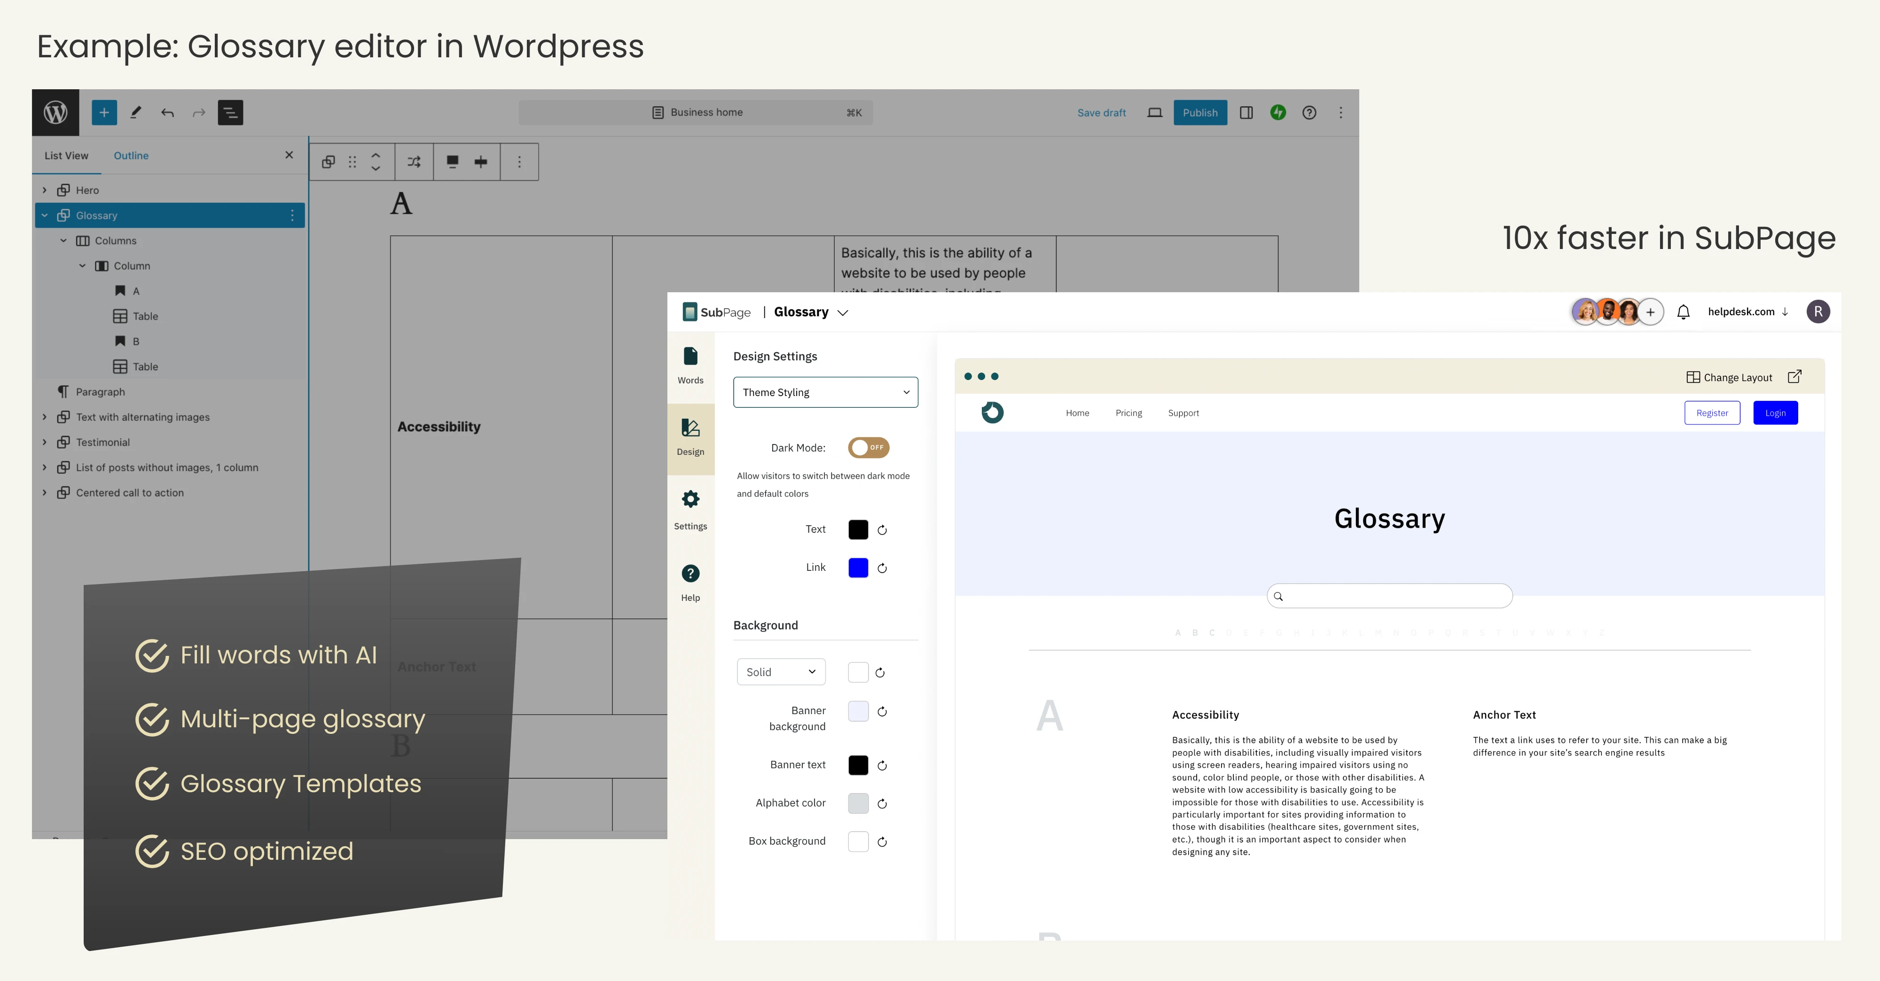Click the add collaborator plus button

tap(1650, 312)
